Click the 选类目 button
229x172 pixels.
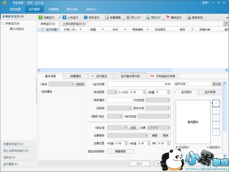(x=80, y=84)
